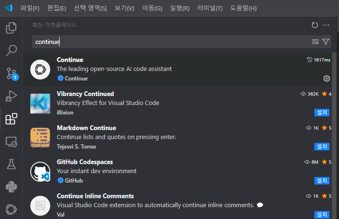The width and height of the screenshot is (339, 219).
Task: Click the Continue extension logo
Action: coord(40,70)
